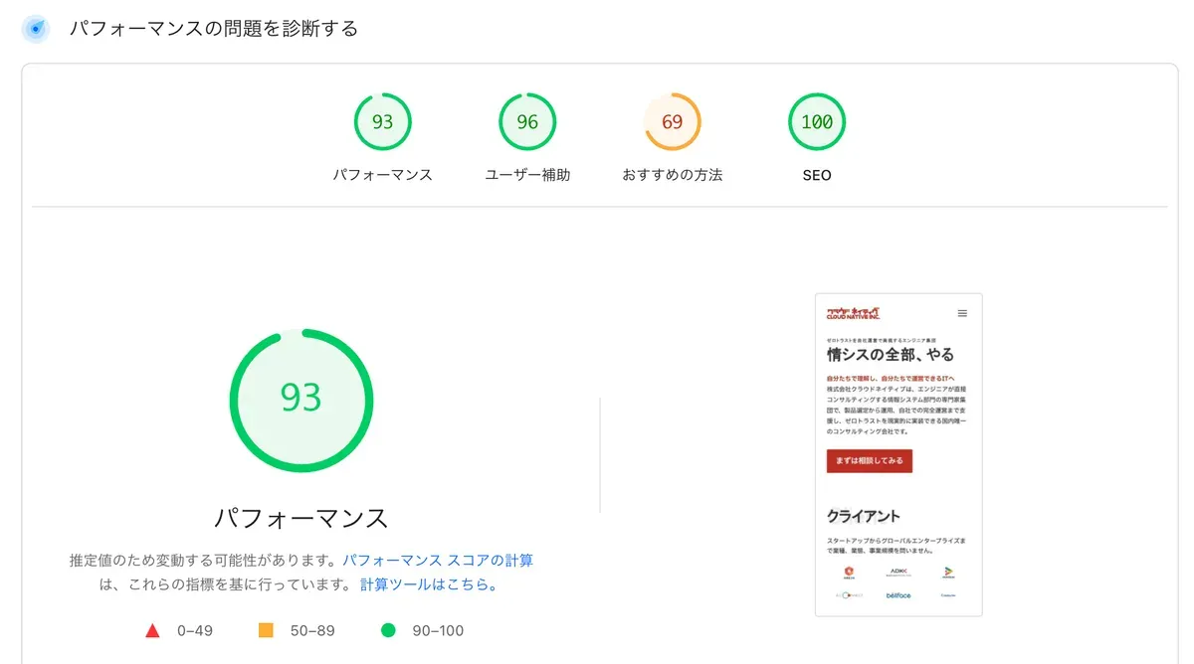This screenshot has width=1194, height=664.
Task: Click the おすすめの方法 label
Action: (673, 175)
